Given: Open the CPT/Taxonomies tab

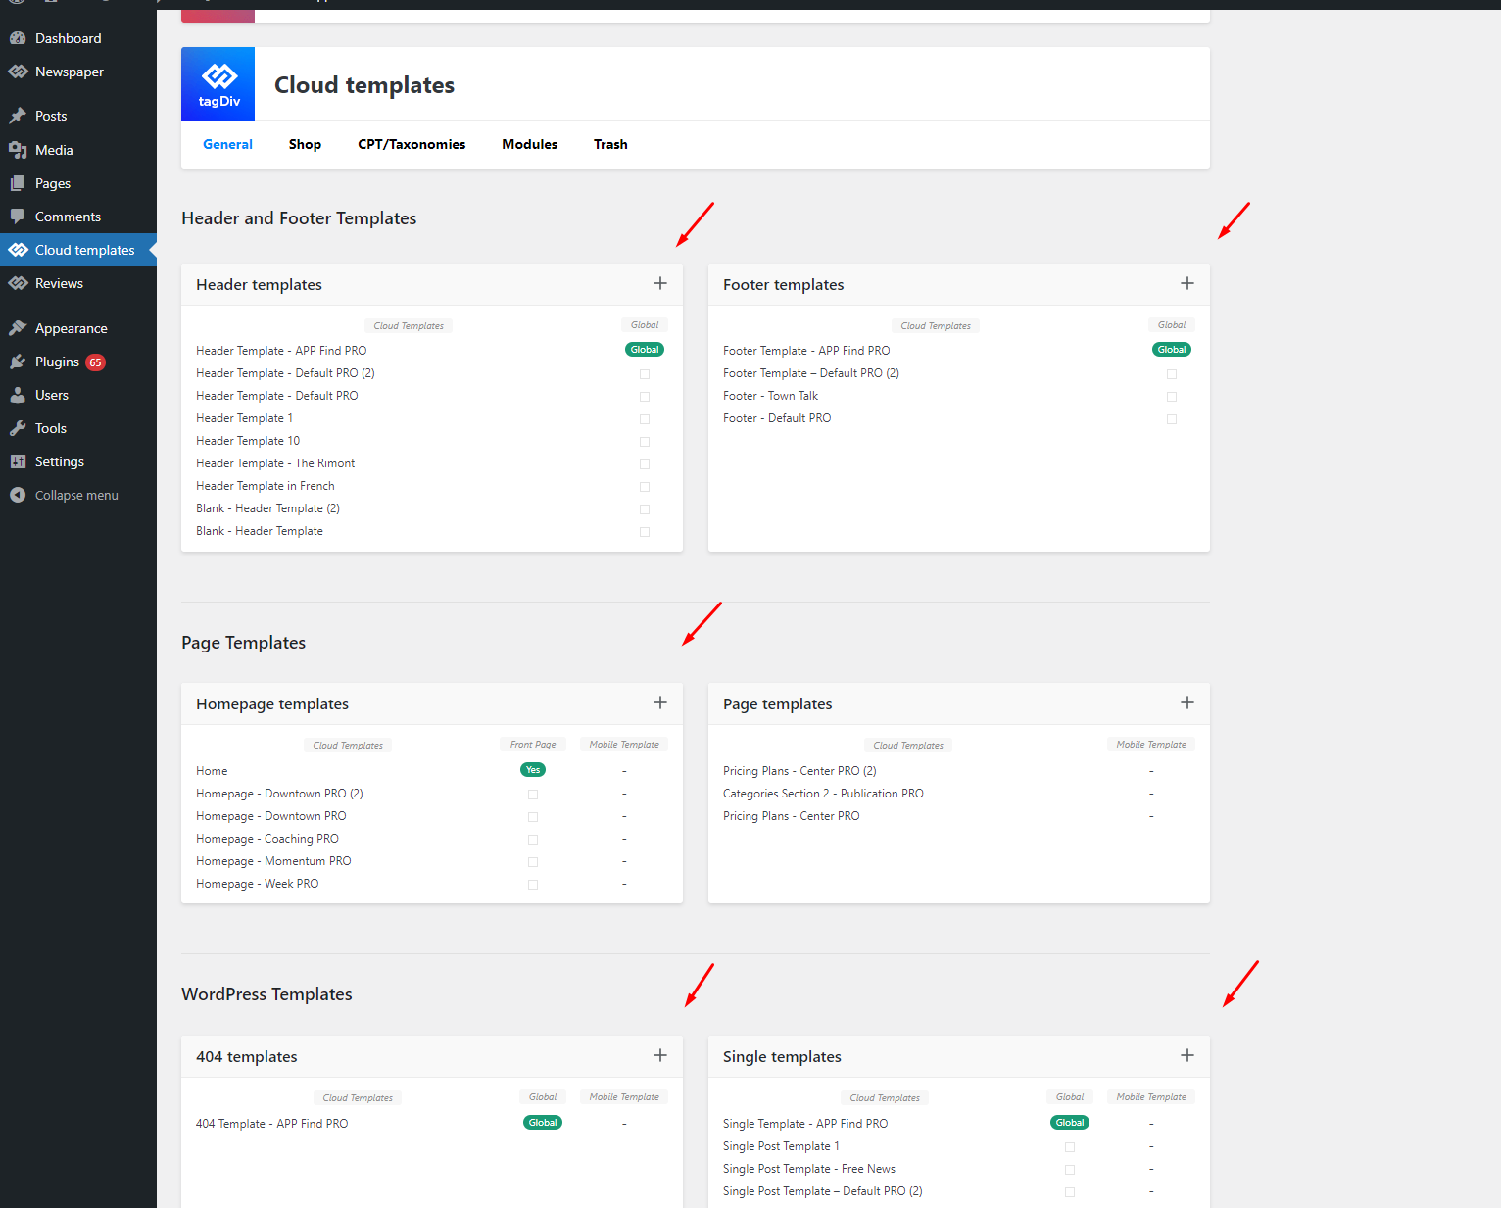Looking at the screenshot, I should click(x=412, y=144).
